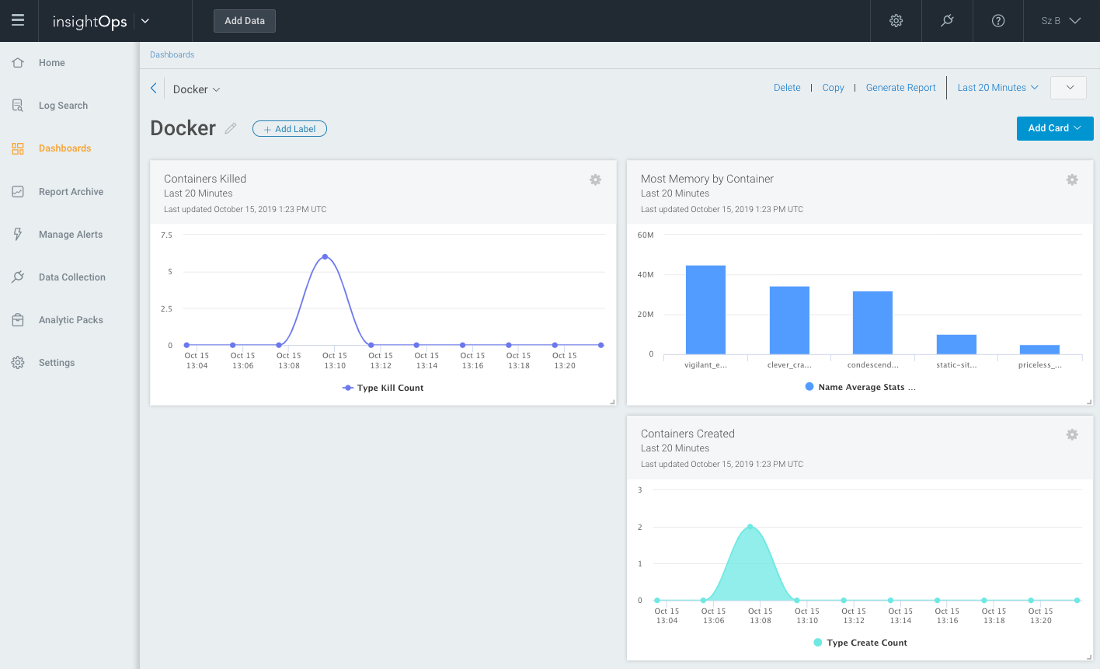Click the Home sidebar icon
Screen dimensions: 1100x669
click(x=18, y=63)
